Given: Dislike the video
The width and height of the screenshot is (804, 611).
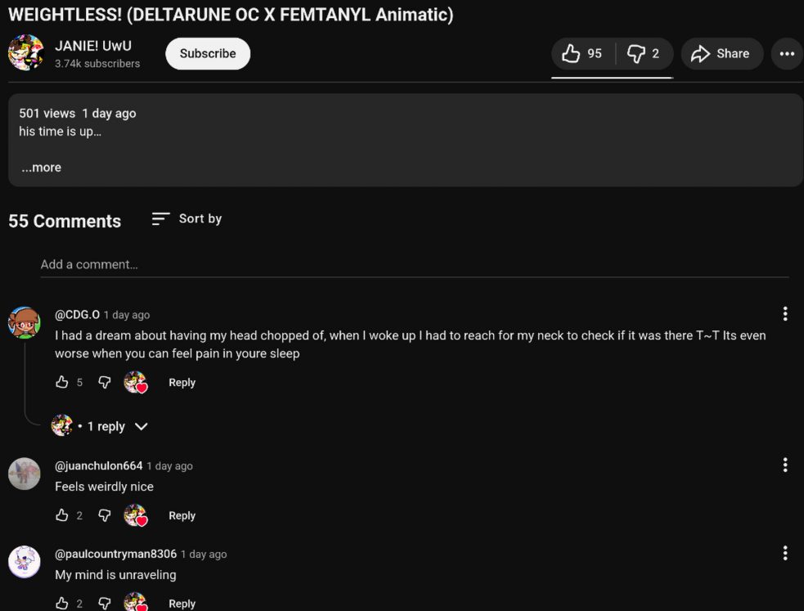Looking at the screenshot, I should tap(644, 54).
